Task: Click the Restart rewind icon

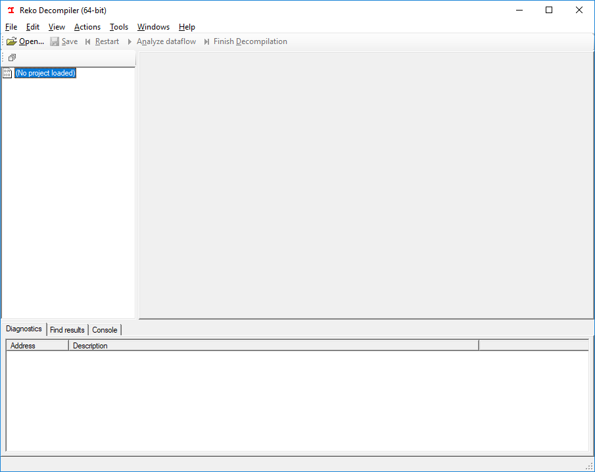Action: [88, 41]
